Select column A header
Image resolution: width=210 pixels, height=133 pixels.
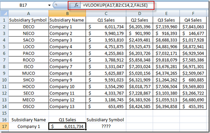[x=29, y=13]
